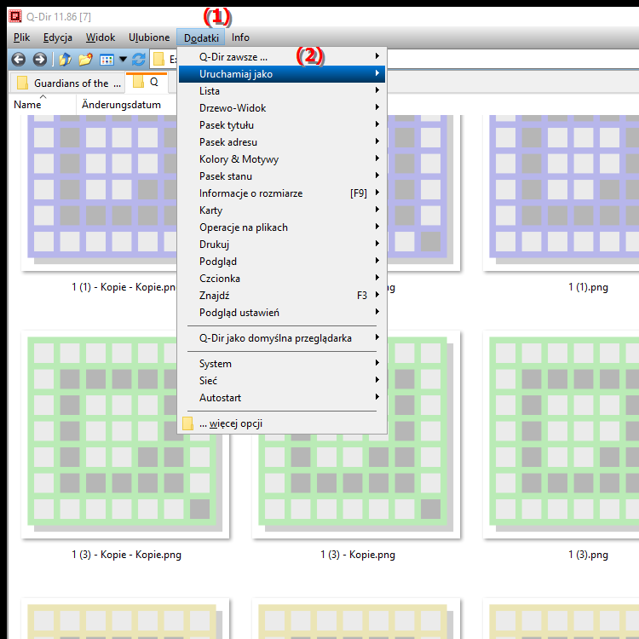The height and width of the screenshot is (639, 639).
Task: Expand Pasek stanu submenu
Action: click(282, 176)
